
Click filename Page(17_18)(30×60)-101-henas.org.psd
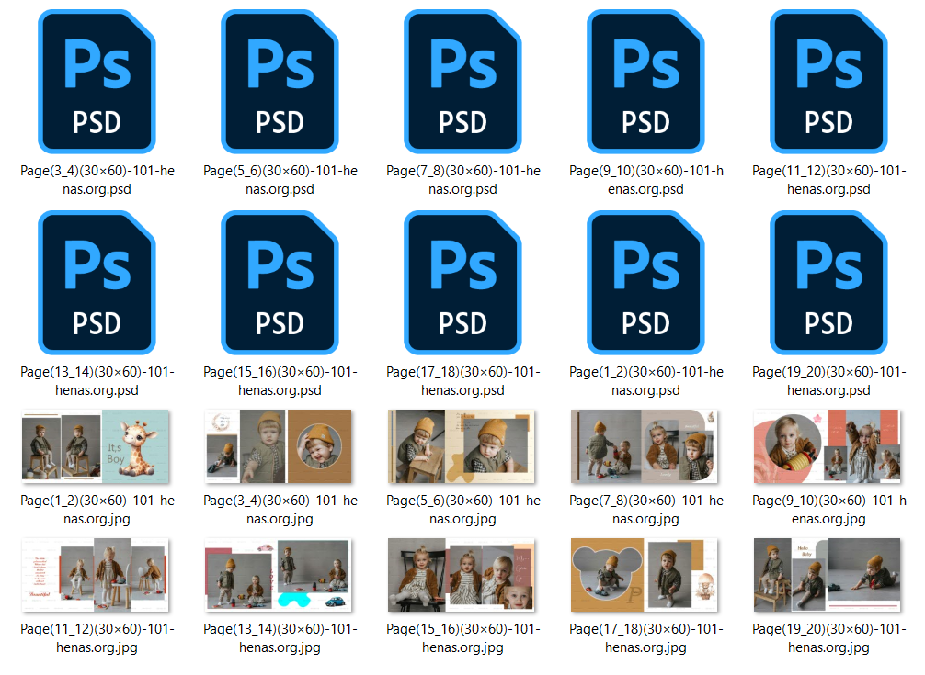(x=463, y=381)
